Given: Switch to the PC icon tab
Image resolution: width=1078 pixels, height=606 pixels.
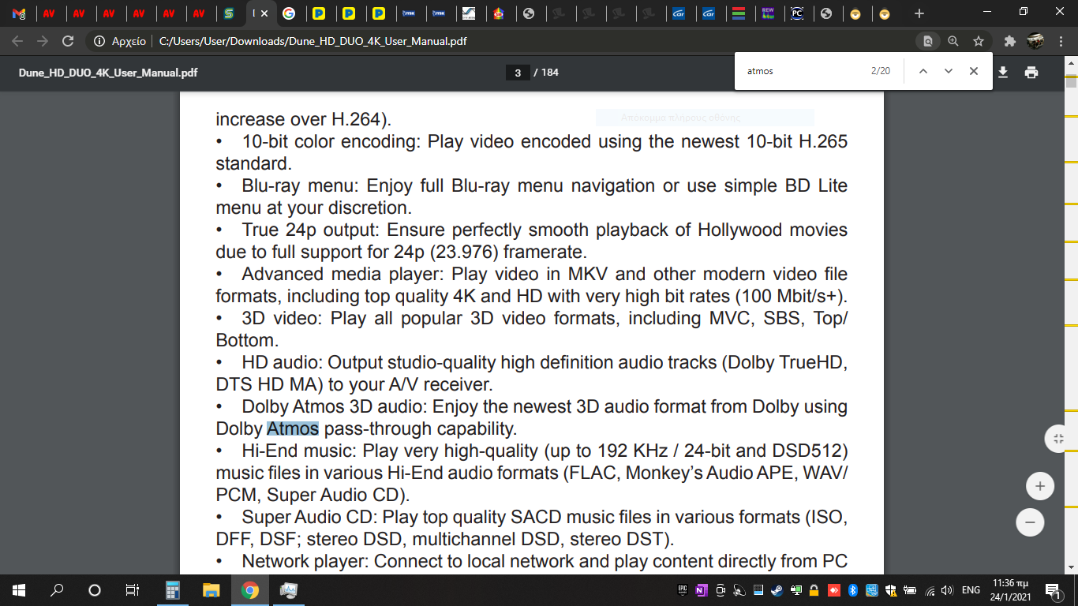Looking at the screenshot, I should (x=797, y=13).
